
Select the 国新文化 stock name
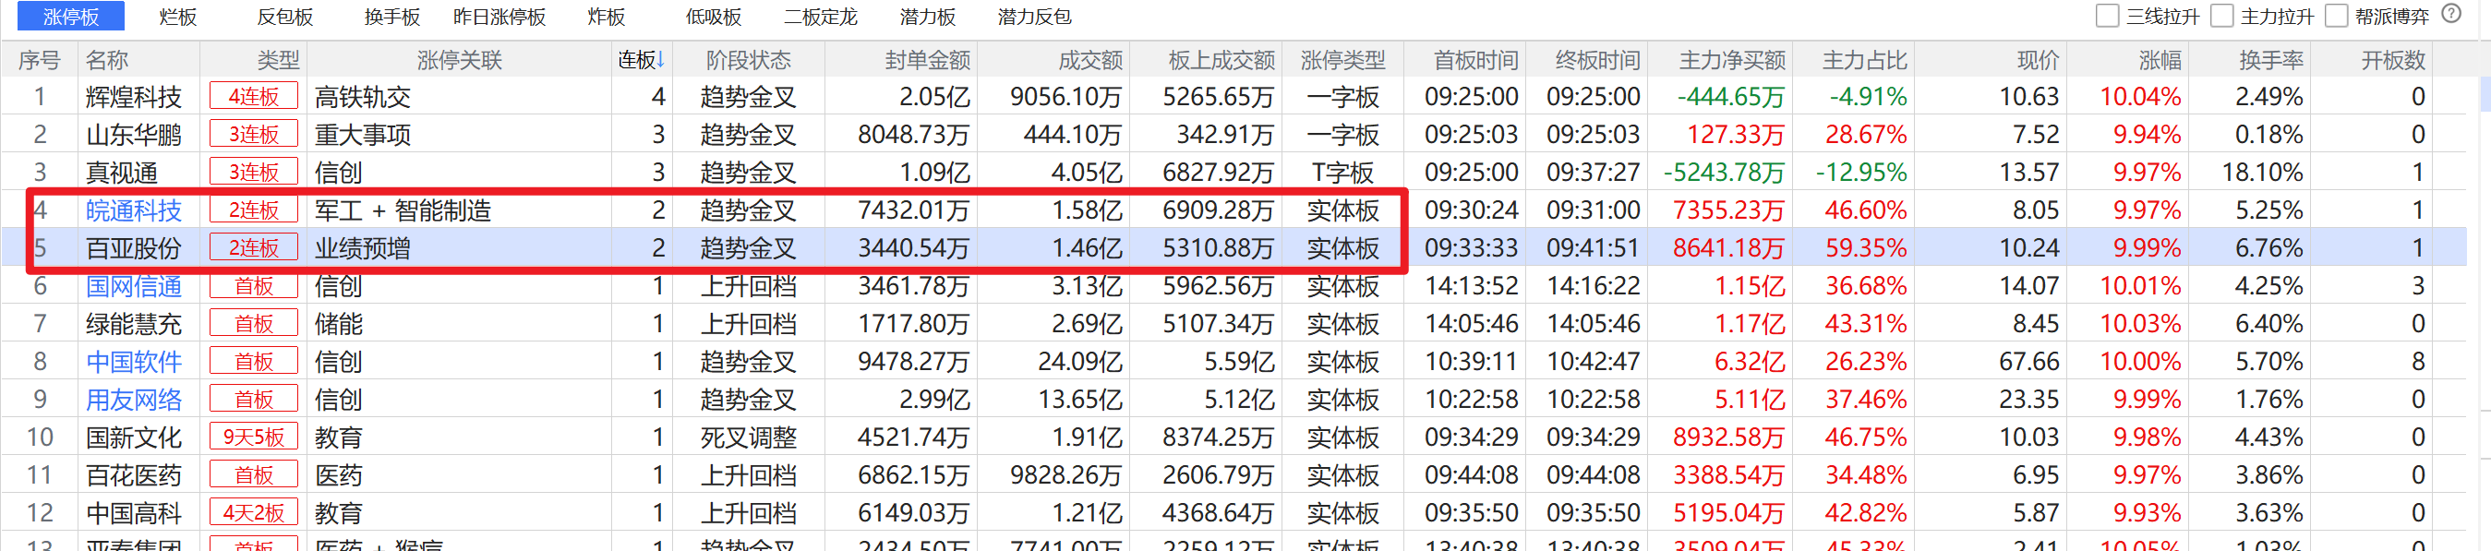point(134,437)
